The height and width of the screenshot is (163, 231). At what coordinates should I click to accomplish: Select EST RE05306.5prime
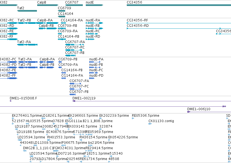(x=133, y=118)
